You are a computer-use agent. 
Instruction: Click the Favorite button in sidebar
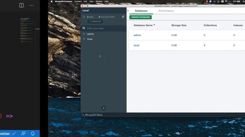(95, 22)
